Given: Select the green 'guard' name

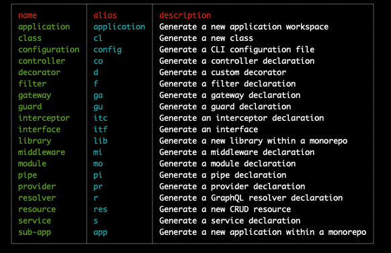Looking at the screenshot, I should [x=30, y=107].
